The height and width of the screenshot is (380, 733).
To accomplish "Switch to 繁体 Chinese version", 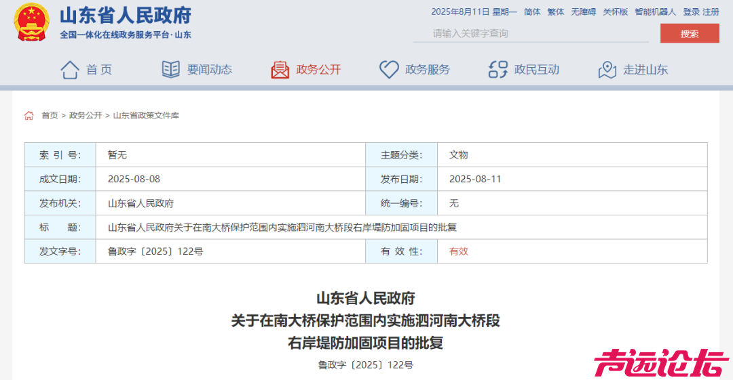I will 556,12.
